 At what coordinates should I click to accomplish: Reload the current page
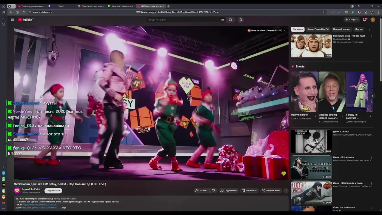click(24, 12)
